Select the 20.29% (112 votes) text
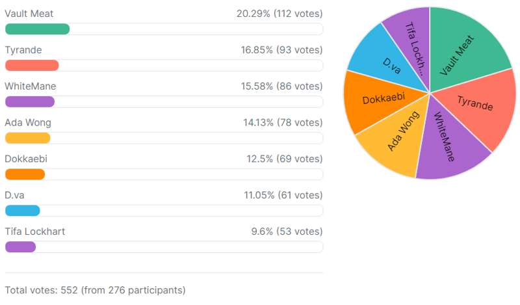The width and height of the screenshot is (520, 305). [279, 14]
